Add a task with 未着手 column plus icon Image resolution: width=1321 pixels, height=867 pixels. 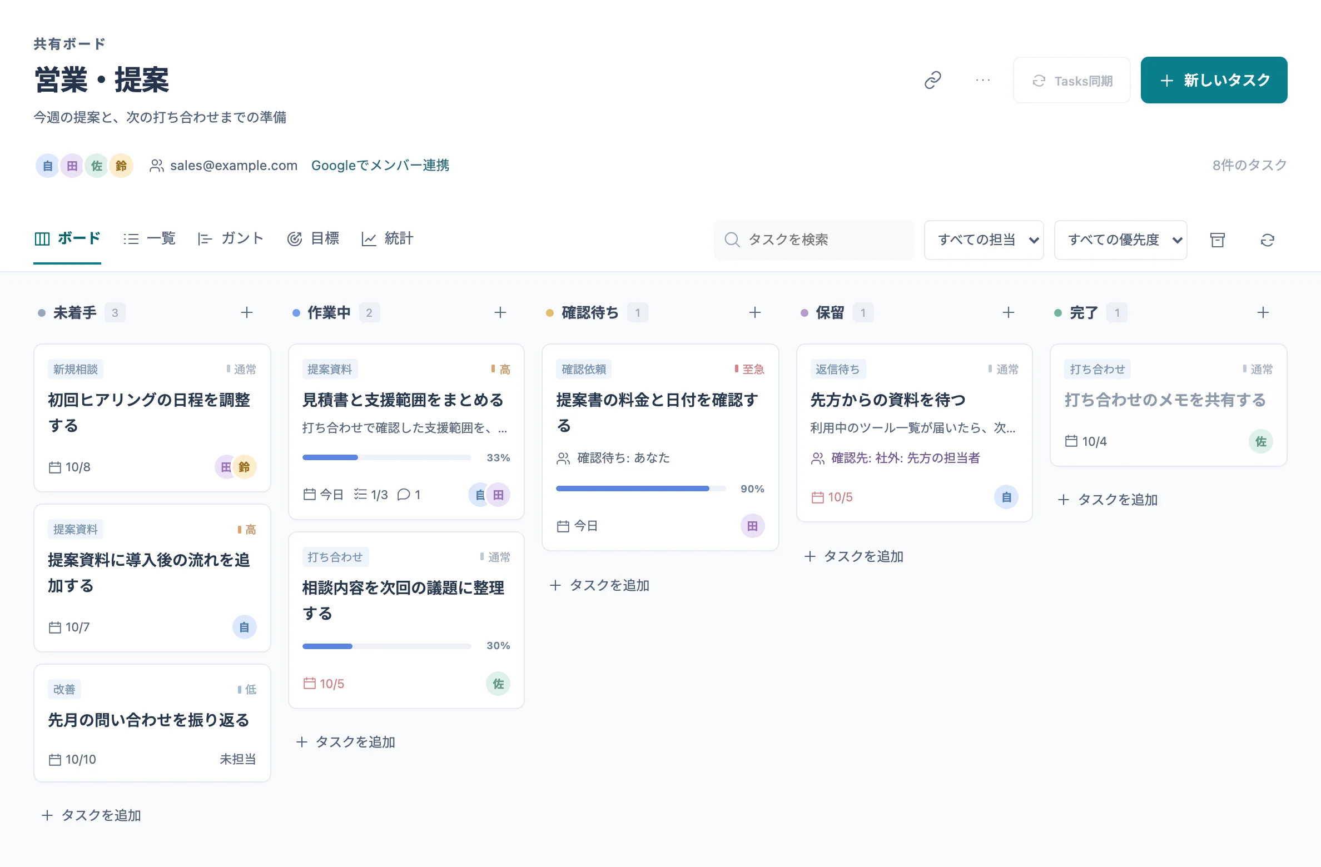[247, 312]
